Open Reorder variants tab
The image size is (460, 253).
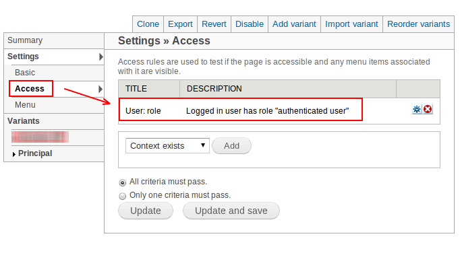[419, 24]
